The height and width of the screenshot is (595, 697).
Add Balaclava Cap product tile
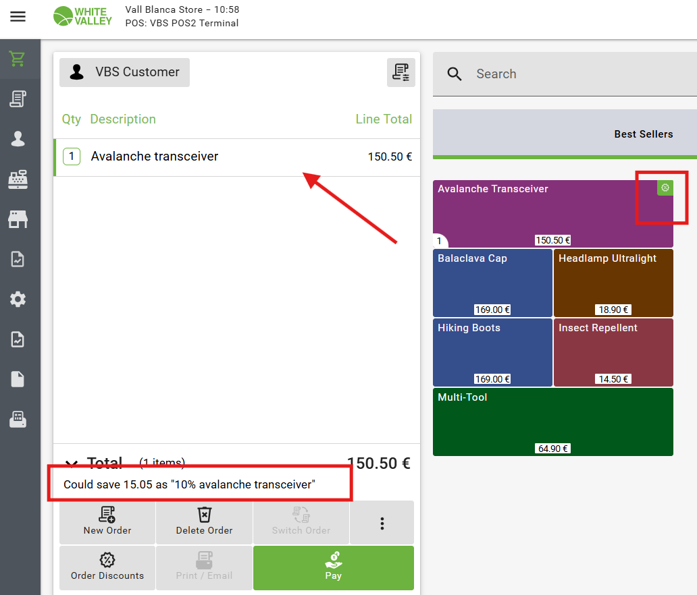point(492,283)
